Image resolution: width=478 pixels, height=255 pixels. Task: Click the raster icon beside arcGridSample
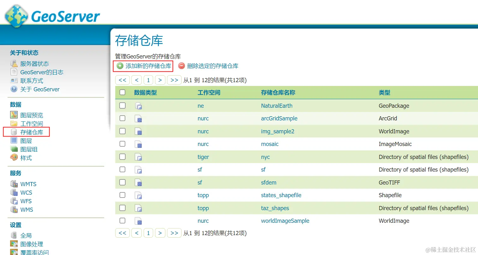[x=139, y=118]
